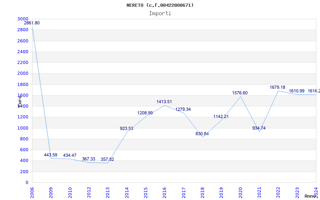320x200 pixels.
Task: Click the 2013 x-axis year label
Action: coord(108,193)
